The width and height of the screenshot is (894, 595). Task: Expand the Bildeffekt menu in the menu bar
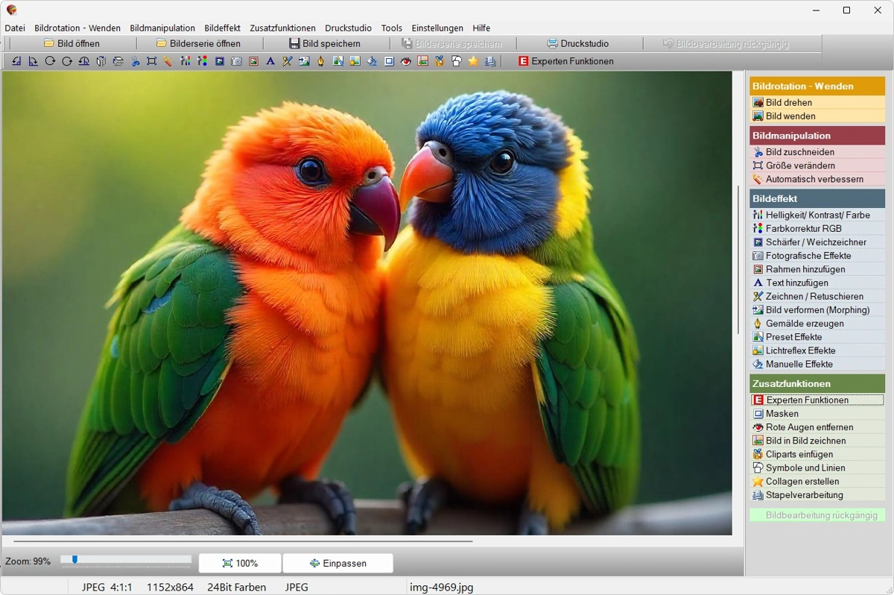pyautogui.click(x=222, y=28)
